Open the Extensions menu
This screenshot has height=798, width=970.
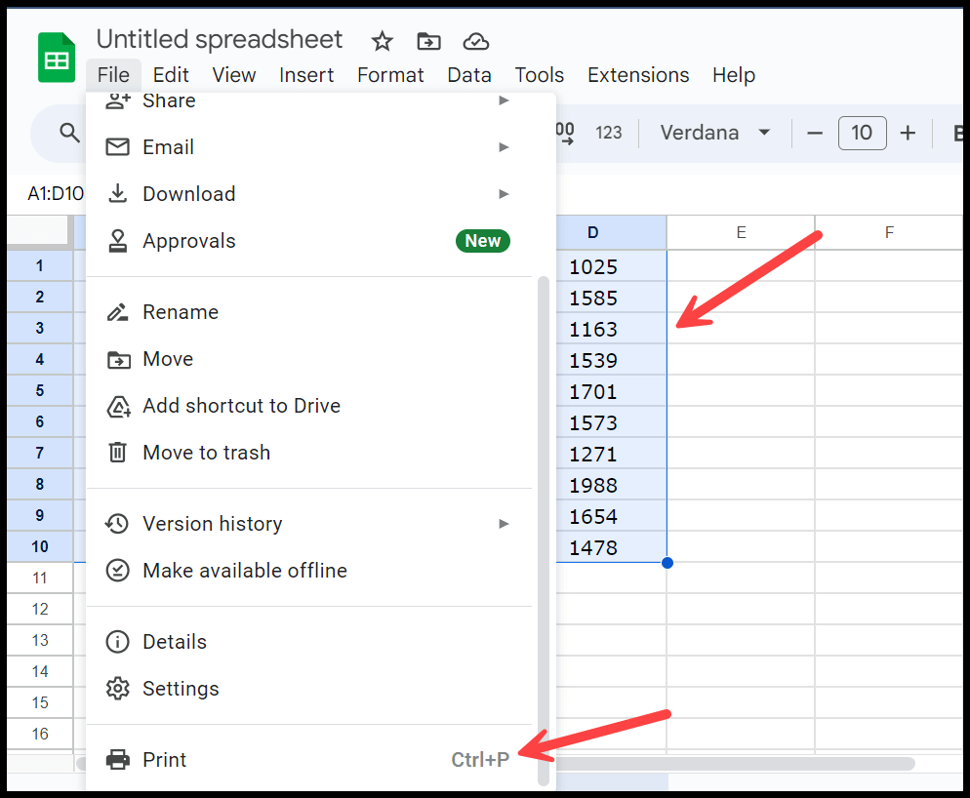(x=638, y=74)
